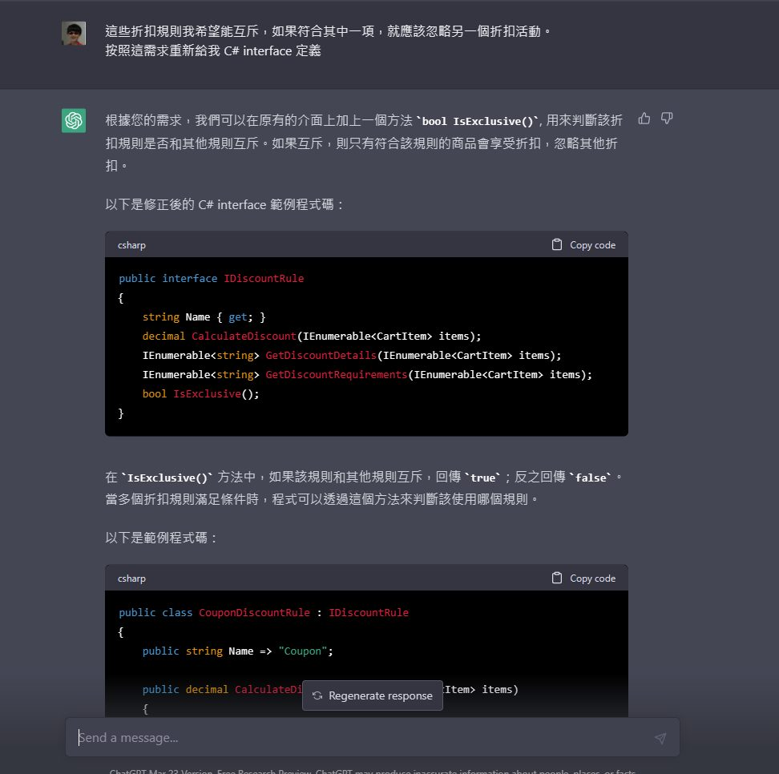779x774 pixels.
Task: Click the ChatGPT logo avatar
Action: (x=74, y=120)
